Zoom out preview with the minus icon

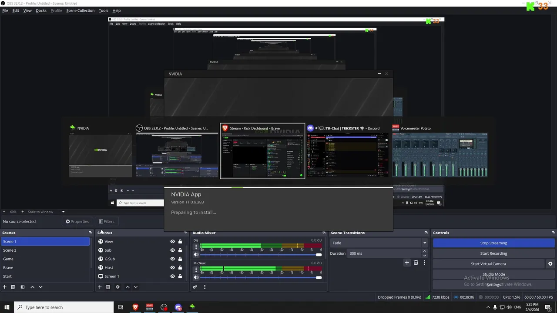[x=5, y=212]
